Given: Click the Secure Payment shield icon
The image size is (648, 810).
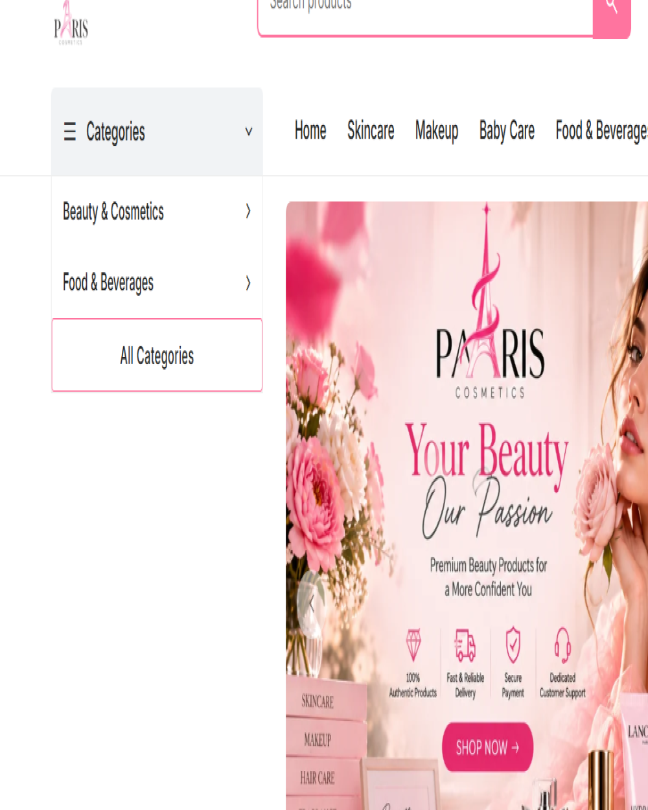Looking at the screenshot, I should (513, 645).
